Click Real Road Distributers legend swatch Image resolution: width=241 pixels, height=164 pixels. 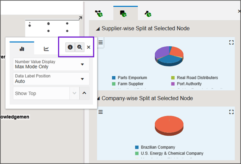tap(173, 78)
